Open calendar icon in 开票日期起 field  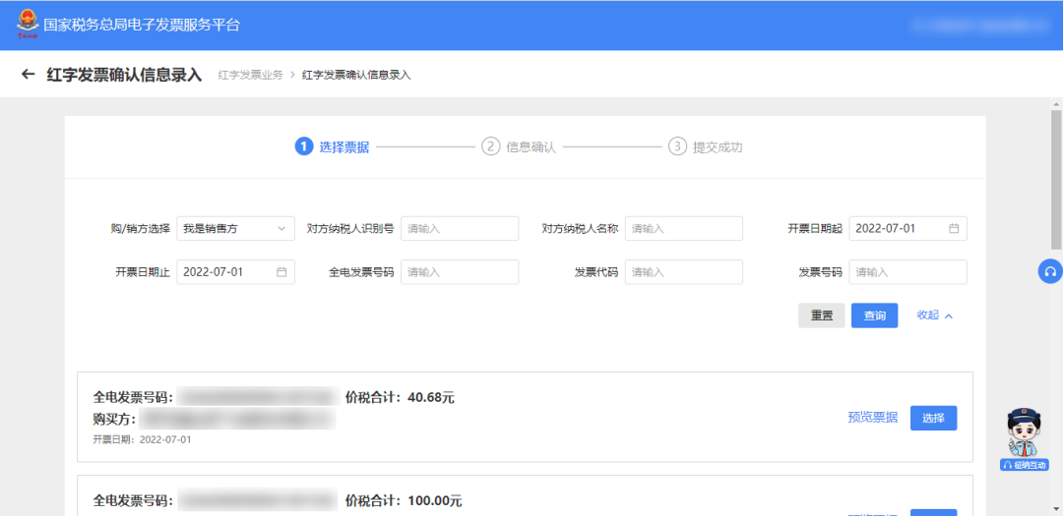coord(954,229)
